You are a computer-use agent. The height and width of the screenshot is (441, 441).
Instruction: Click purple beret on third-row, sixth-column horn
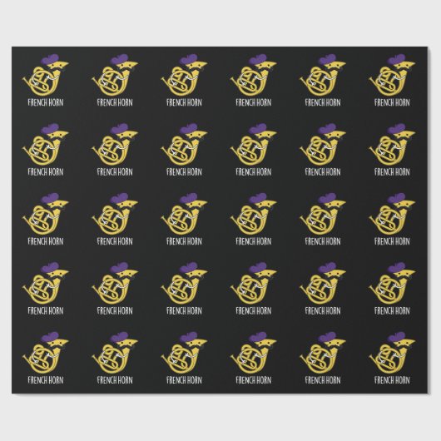[x=396, y=198]
